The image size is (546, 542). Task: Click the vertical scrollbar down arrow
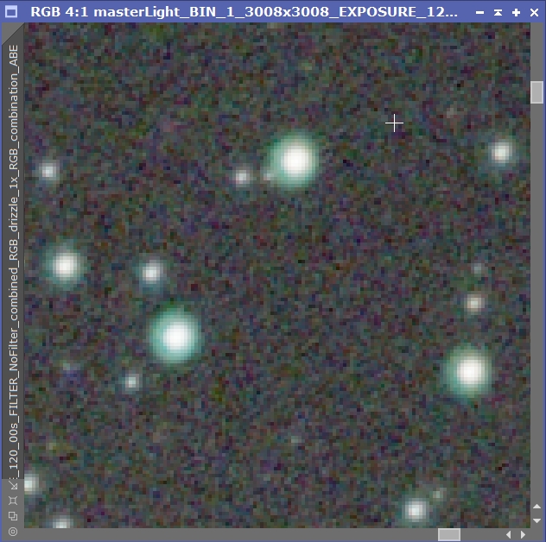tap(536, 520)
